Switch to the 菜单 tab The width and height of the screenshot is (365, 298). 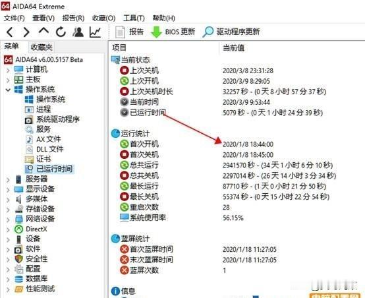pos(11,46)
